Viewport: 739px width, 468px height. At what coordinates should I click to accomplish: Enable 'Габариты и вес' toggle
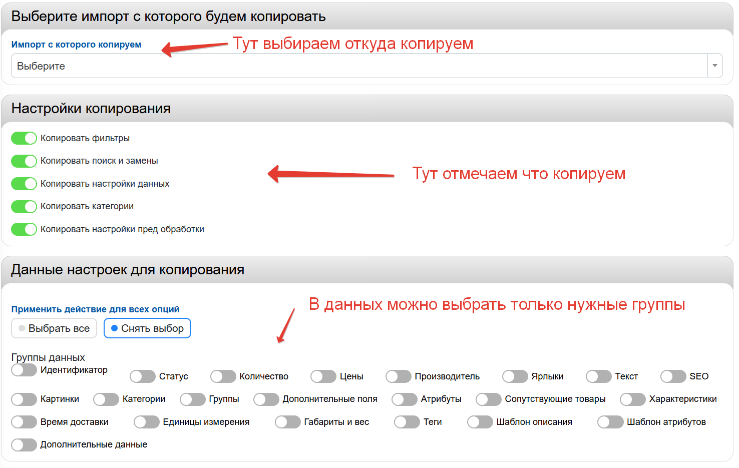pos(288,422)
